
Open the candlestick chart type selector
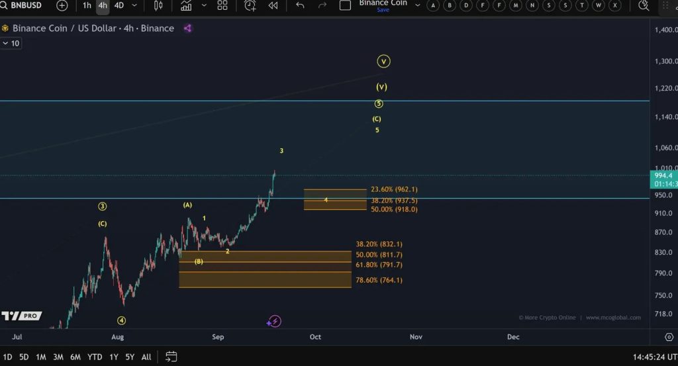click(x=158, y=5)
